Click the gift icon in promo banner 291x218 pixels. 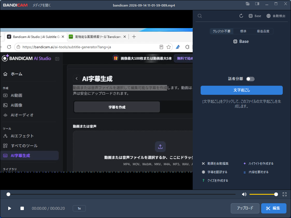tap(116, 58)
